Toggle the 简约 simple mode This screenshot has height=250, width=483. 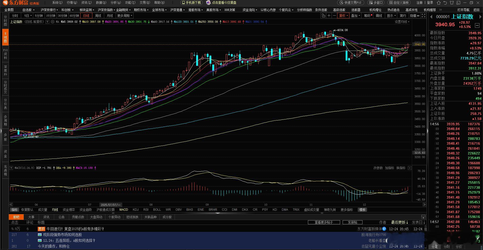[x=403, y=16]
